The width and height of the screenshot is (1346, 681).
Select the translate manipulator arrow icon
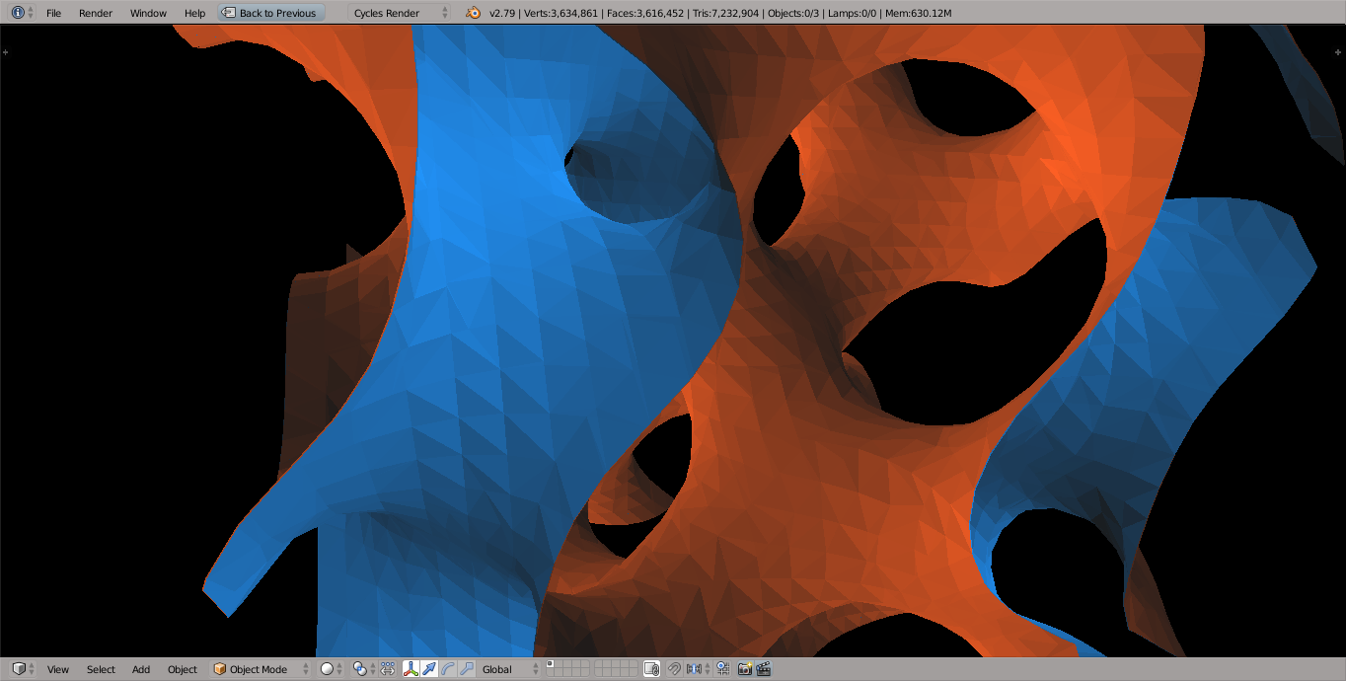tap(429, 668)
